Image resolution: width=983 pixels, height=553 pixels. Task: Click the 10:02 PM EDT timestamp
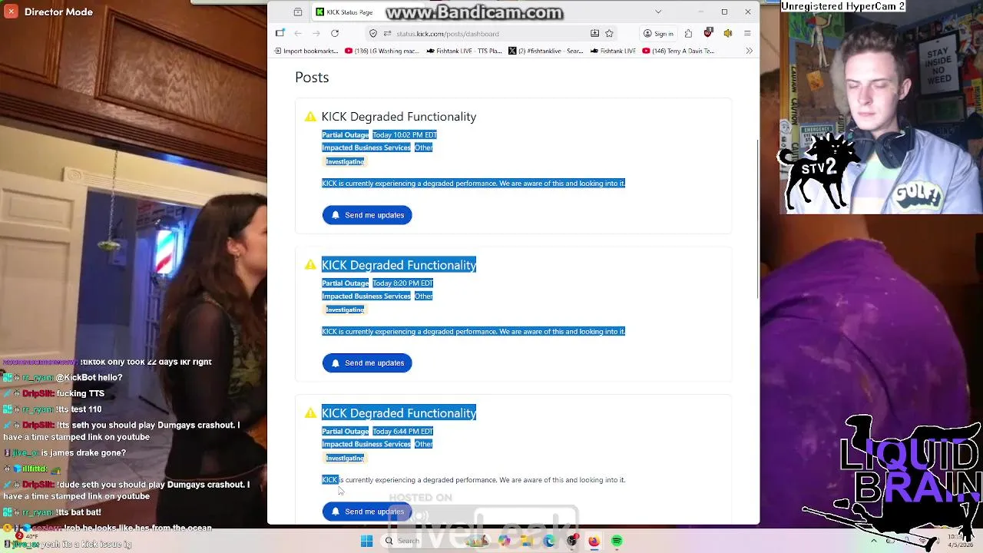(x=405, y=134)
